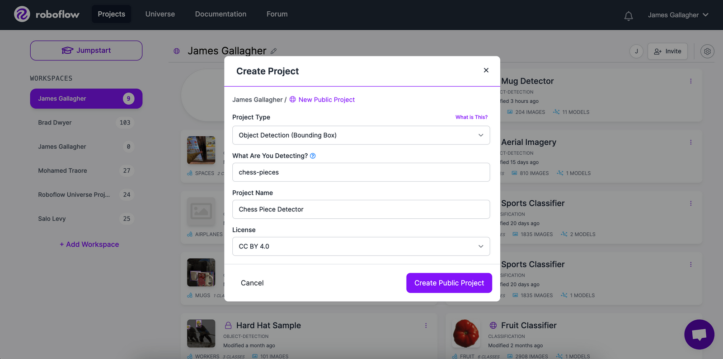Image resolution: width=723 pixels, height=359 pixels.
Task: Expand the Project Type dropdown
Action: click(361, 135)
